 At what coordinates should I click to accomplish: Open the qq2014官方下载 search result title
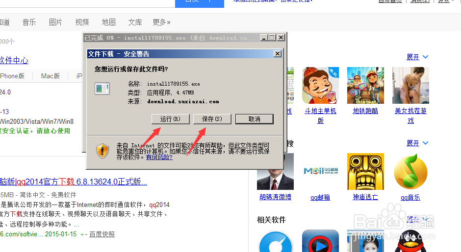coord(74,182)
